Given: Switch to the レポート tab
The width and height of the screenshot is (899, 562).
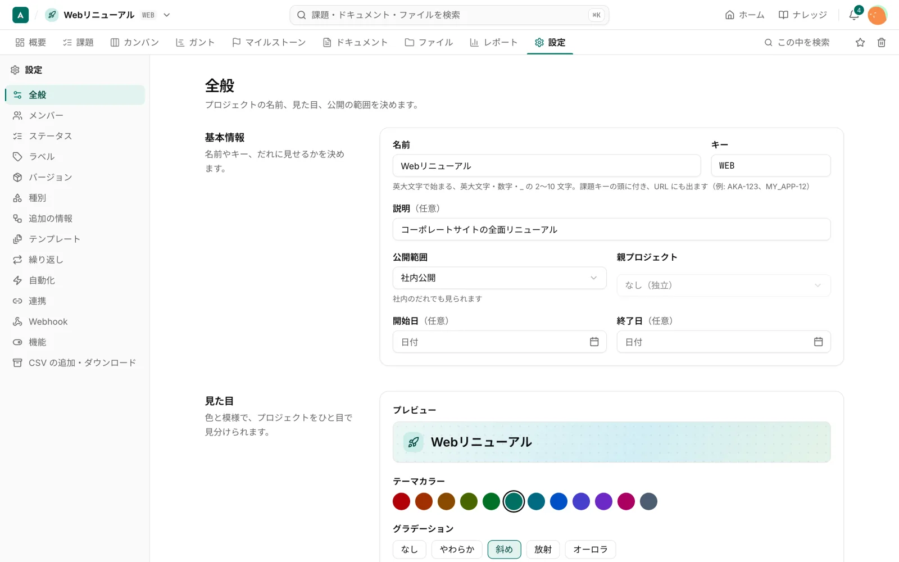Looking at the screenshot, I should click(493, 42).
